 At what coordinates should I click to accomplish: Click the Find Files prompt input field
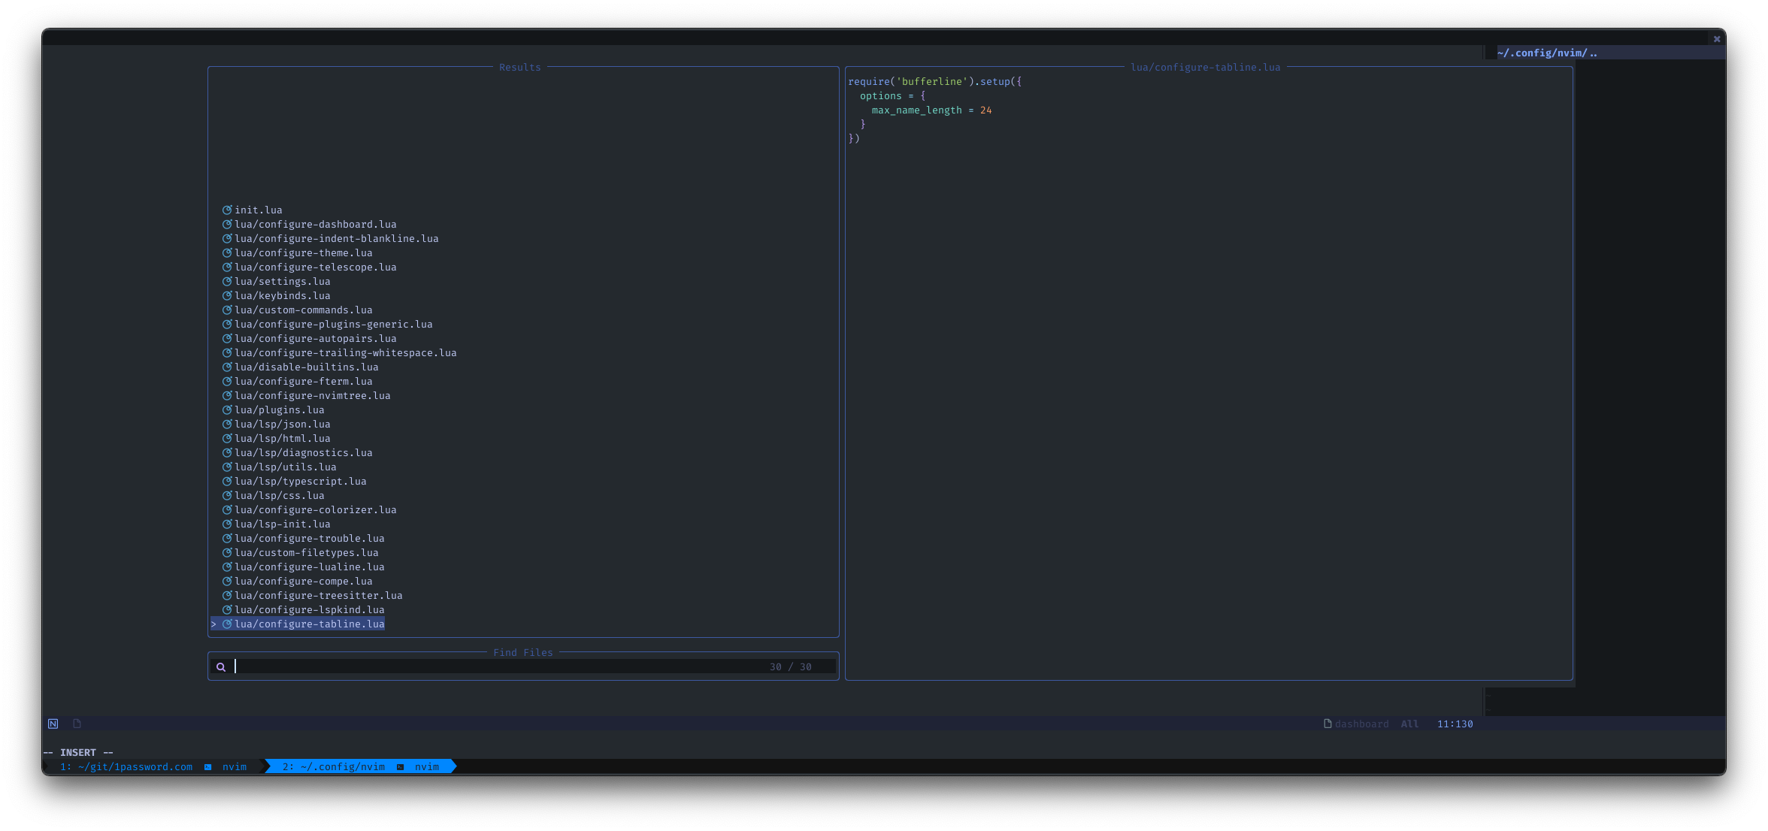[496, 667]
